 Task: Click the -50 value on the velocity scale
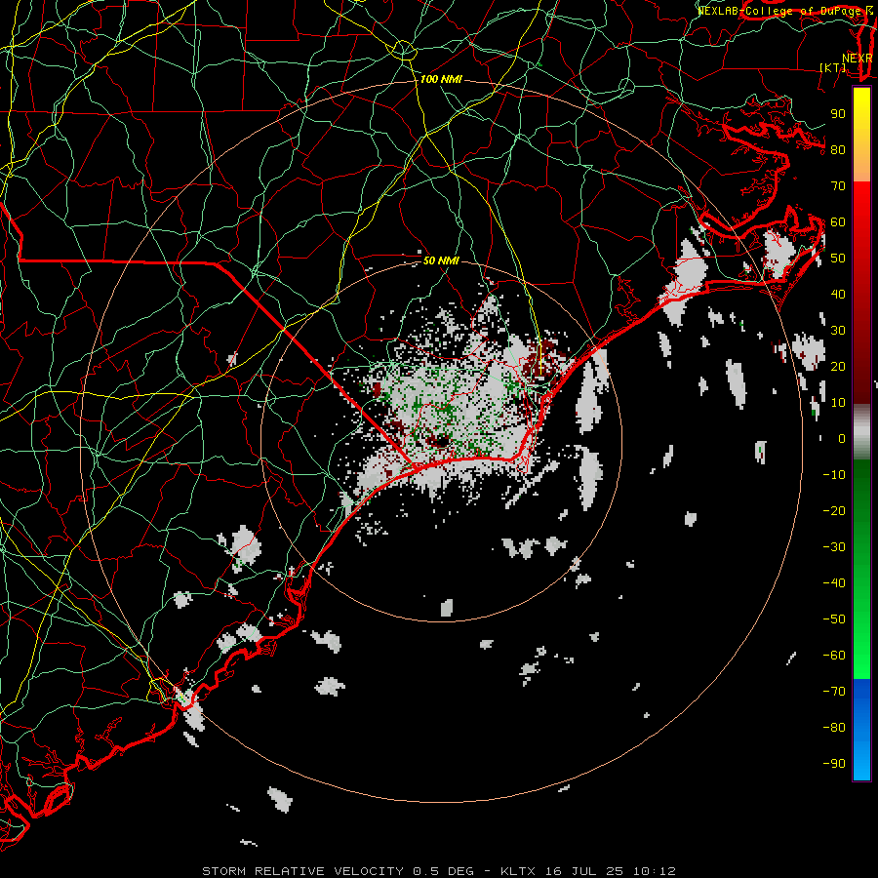[834, 619]
